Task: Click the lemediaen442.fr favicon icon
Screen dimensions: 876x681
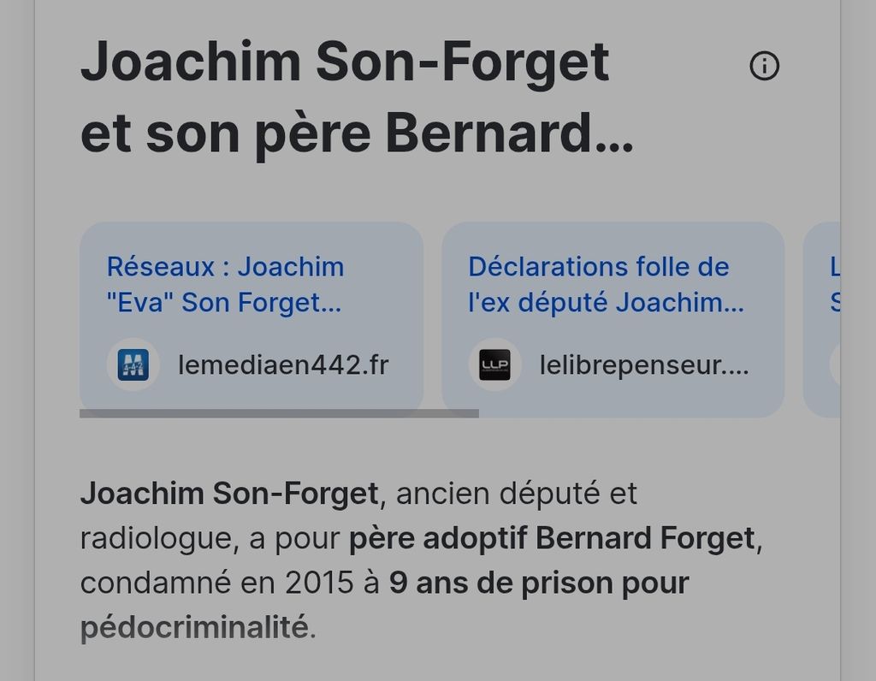Action: (133, 365)
